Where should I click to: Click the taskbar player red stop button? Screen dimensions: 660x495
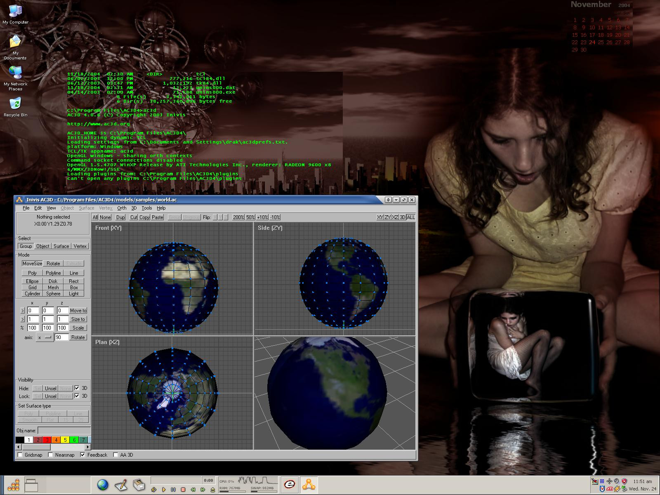pos(183,490)
